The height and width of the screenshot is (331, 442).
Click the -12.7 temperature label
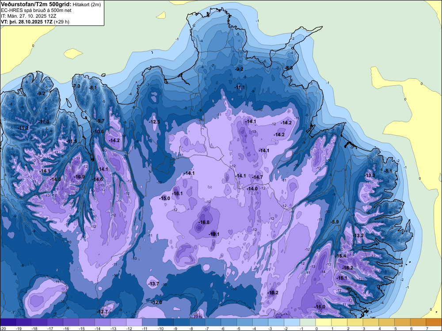pos(102,312)
